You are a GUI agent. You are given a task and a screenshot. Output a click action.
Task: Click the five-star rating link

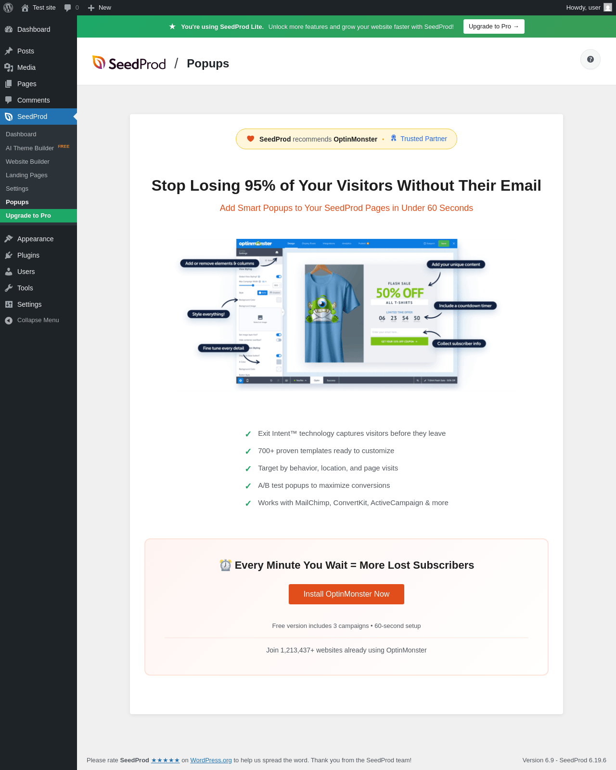(166, 760)
